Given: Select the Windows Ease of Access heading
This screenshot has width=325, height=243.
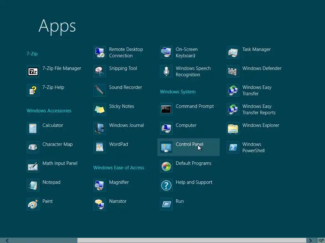Looking at the screenshot, I should click(119, 168).
